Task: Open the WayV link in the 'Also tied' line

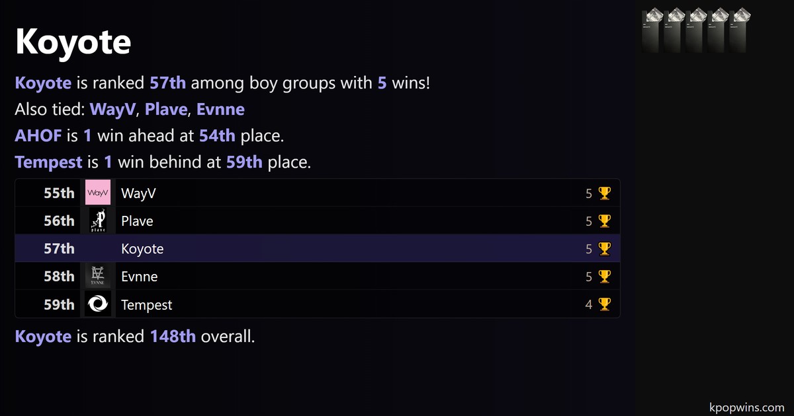Action: click(113, 109)
